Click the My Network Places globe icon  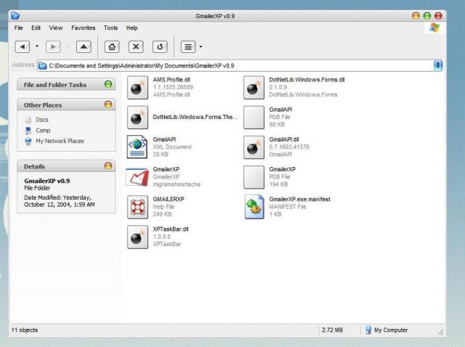(x=28, y=142)
